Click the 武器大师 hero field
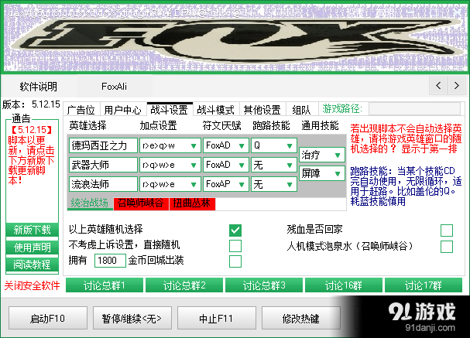The image size is (470, 338). click(x=103, y=165)
